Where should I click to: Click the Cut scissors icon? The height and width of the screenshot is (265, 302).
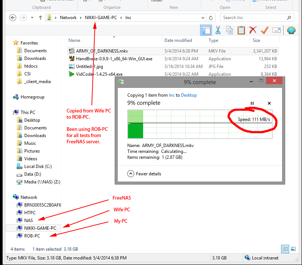tap(218, 30)
